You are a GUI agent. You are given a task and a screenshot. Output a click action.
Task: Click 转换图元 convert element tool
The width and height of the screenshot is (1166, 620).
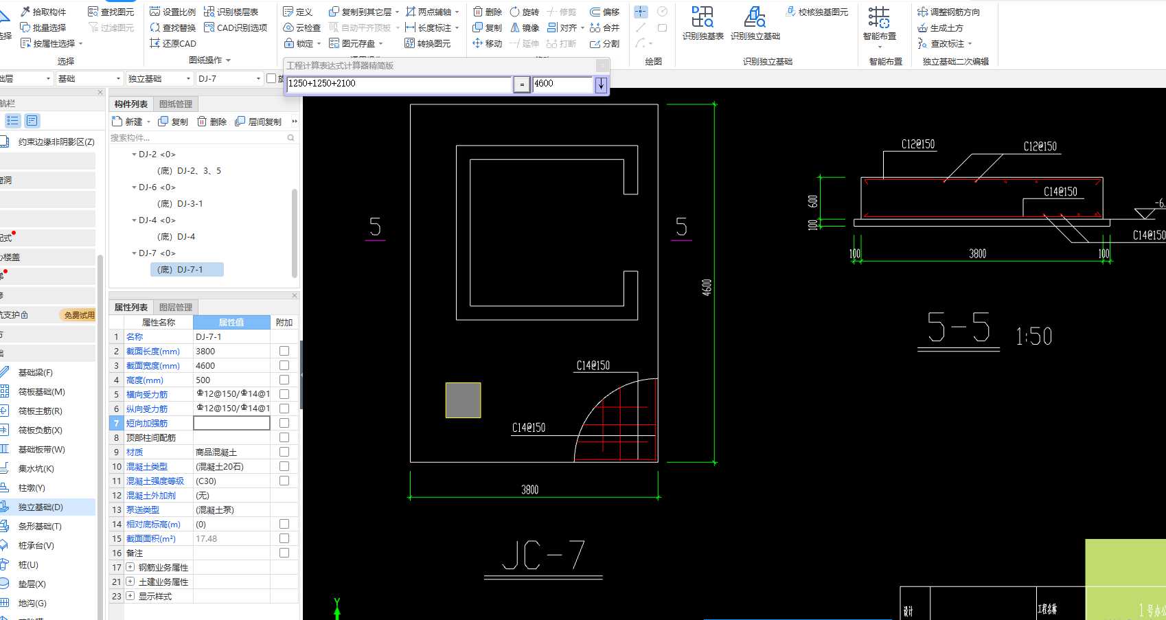[428, 43]
